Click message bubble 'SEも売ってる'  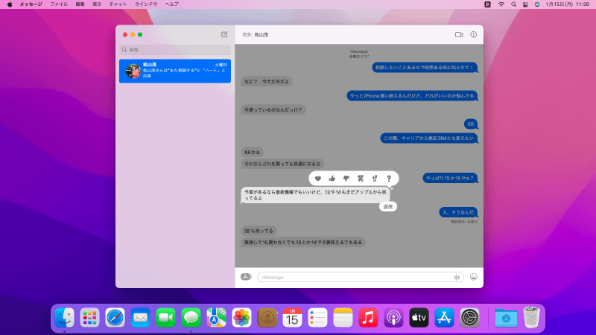click(259, 231)
